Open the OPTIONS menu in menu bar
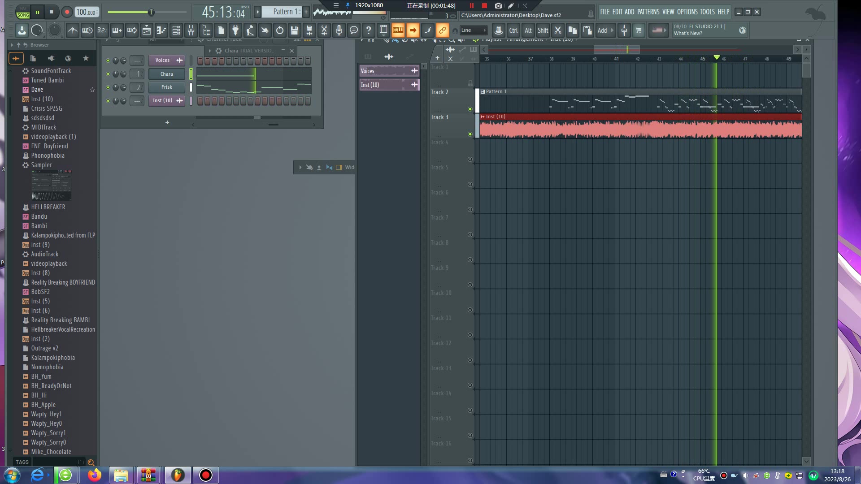The image size is (861, 484). point(687,12)
